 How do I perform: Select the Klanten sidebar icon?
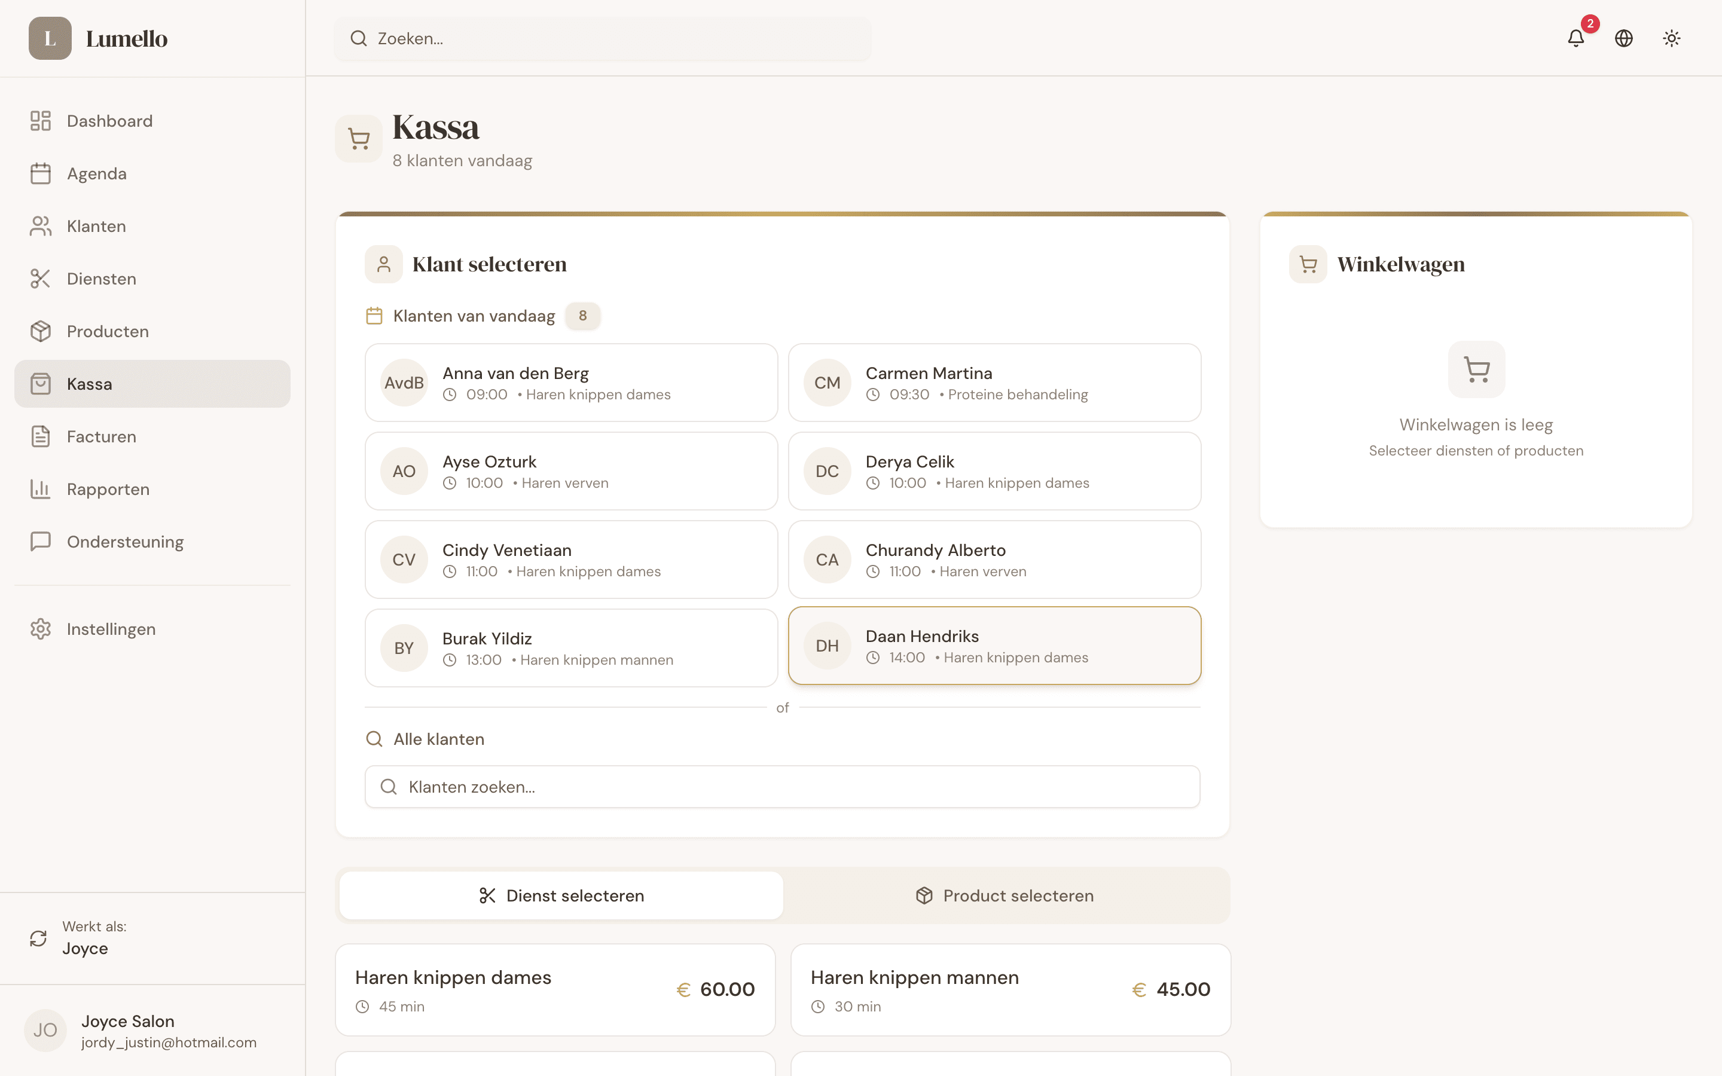[x=41, y=225]
